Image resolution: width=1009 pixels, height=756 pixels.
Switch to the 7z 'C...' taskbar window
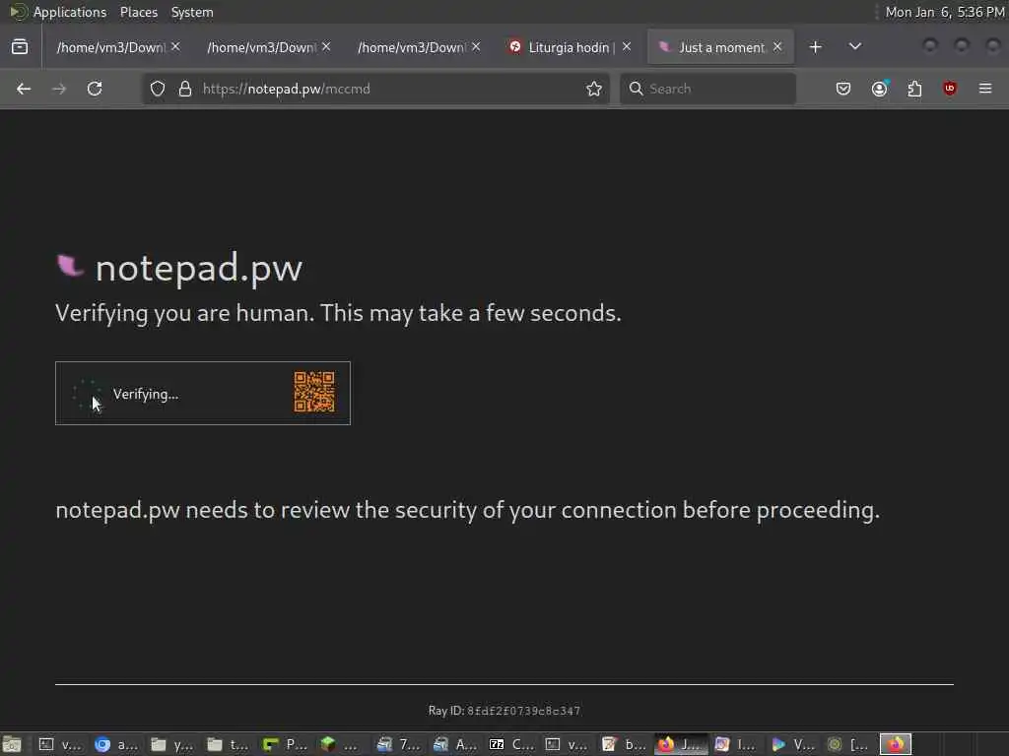pyautogui.click(x=511, y=744)
